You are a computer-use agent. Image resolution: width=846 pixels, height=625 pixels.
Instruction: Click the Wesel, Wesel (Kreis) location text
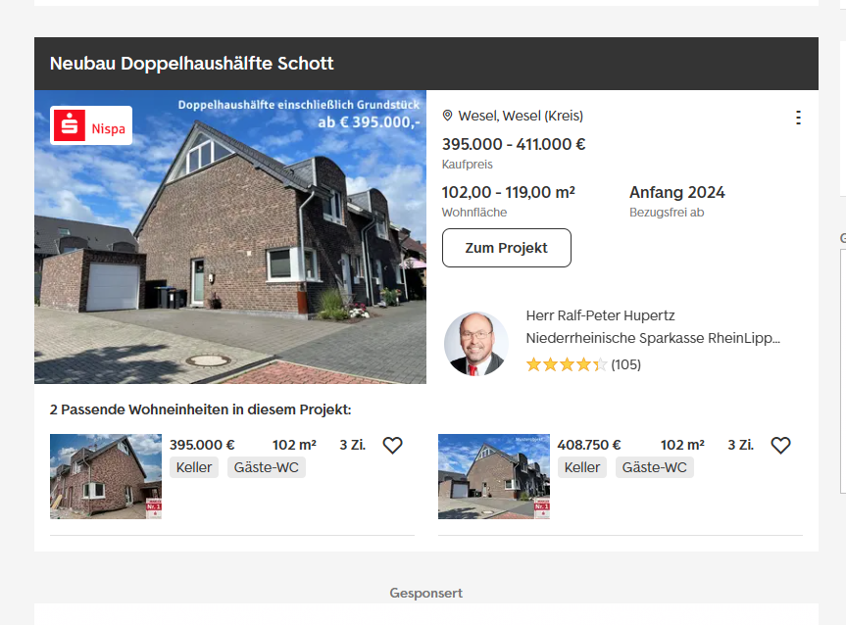click(x=521, y=116)
